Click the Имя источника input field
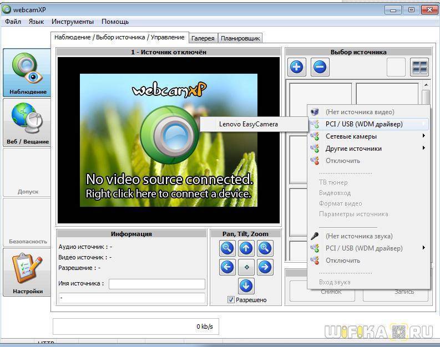This screenshot has height=347, width=440. click(157, 284)
